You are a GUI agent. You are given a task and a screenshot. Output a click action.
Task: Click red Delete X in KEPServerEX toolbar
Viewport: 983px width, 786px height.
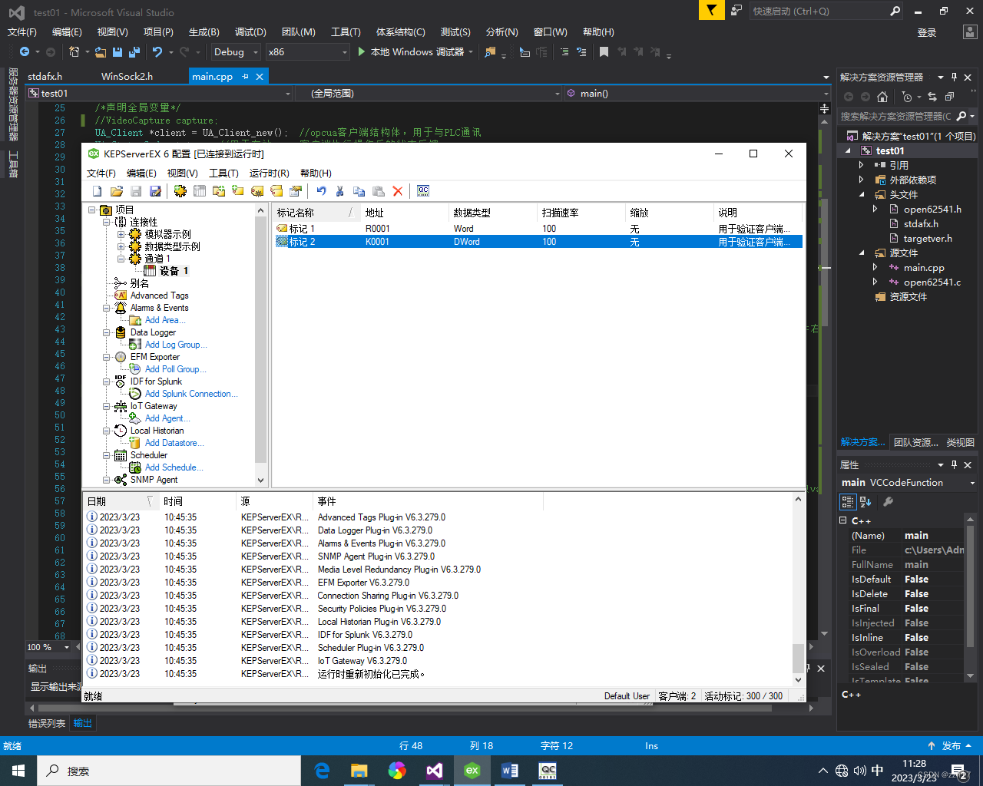point(398,191)
